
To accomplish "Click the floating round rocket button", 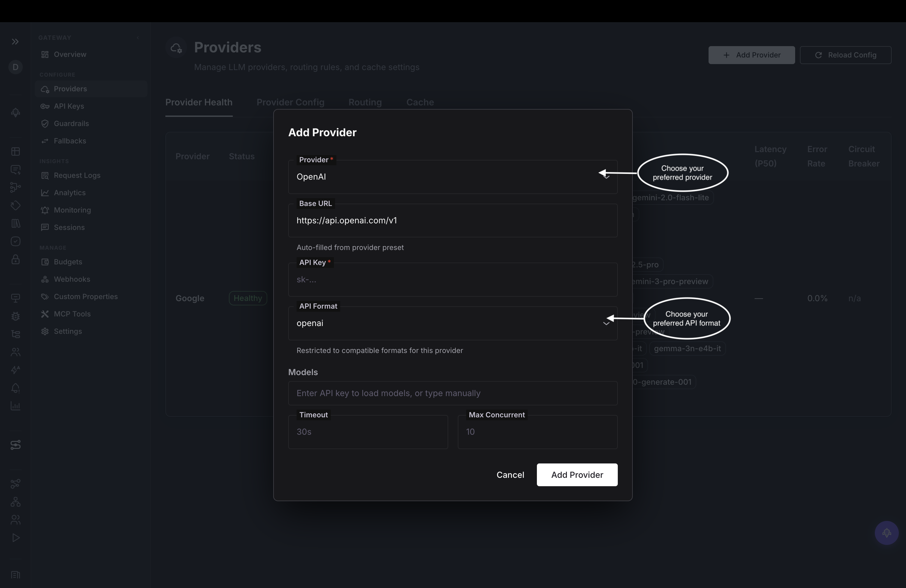I will point(887,533).
